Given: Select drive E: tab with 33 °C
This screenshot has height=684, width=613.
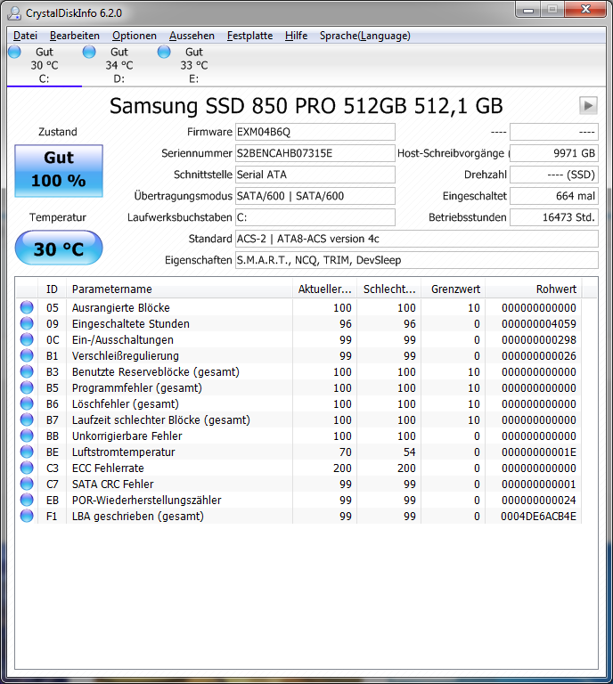Looking at the screenshot, I should point(194,65).
